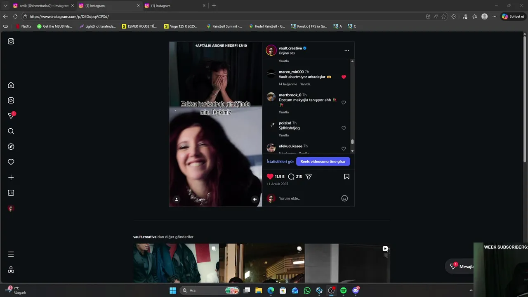Open comments bubble with 215 count
Screen dimensions: 528x297
click(291, 177)
